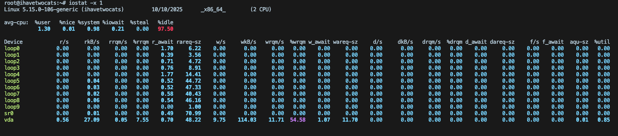This screenshot has width=618, height=136.
Task: Click the device name 'loop2'
Action: (x=12, y=62)
